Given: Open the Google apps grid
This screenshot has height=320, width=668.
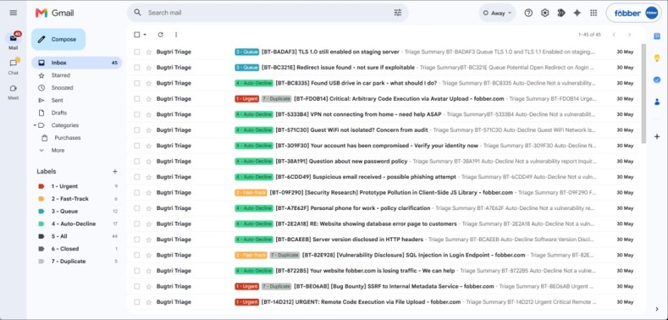Looking at the screenshot, I should tap(593, 13).
